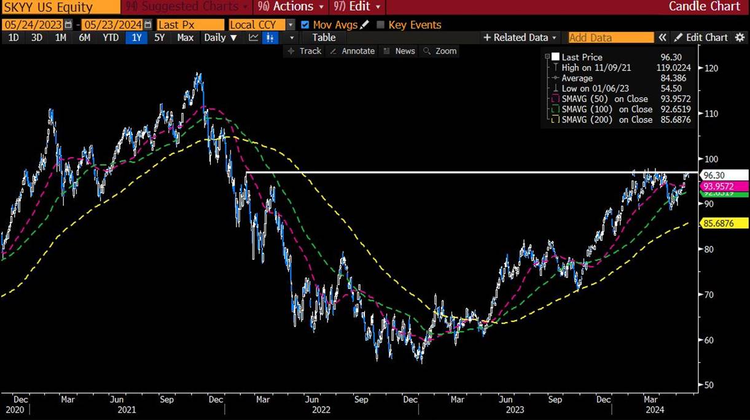Click SMAVG (200) on Close legend text
The height and width of the screenshot is (420, 750).
click(607, 120)
